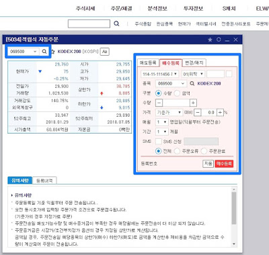The width and height of the screenshot is (269, 255).
Task: Click the 상한가 value 38,785
Action: [x=123, y=86]
